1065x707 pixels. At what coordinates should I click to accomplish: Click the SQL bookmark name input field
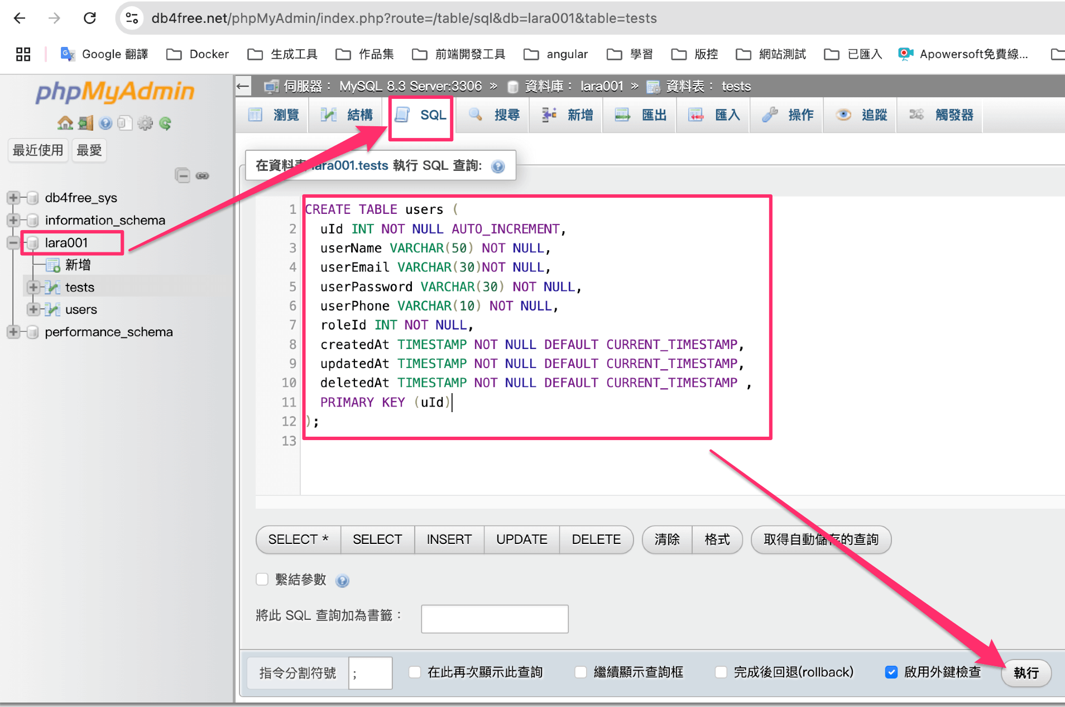coord(495,619)
